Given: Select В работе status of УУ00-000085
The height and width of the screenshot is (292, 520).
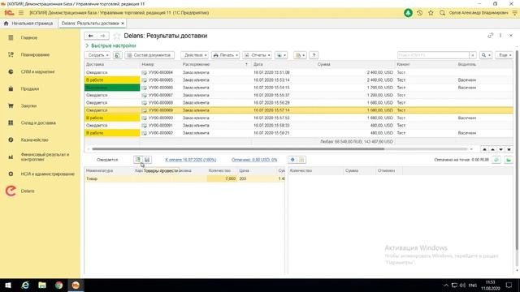Looking at the screenshot, I should click(112, 80).
